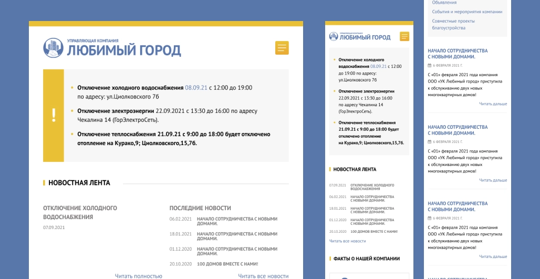Open 100 домов вместе с нами in wide layout

227,264
